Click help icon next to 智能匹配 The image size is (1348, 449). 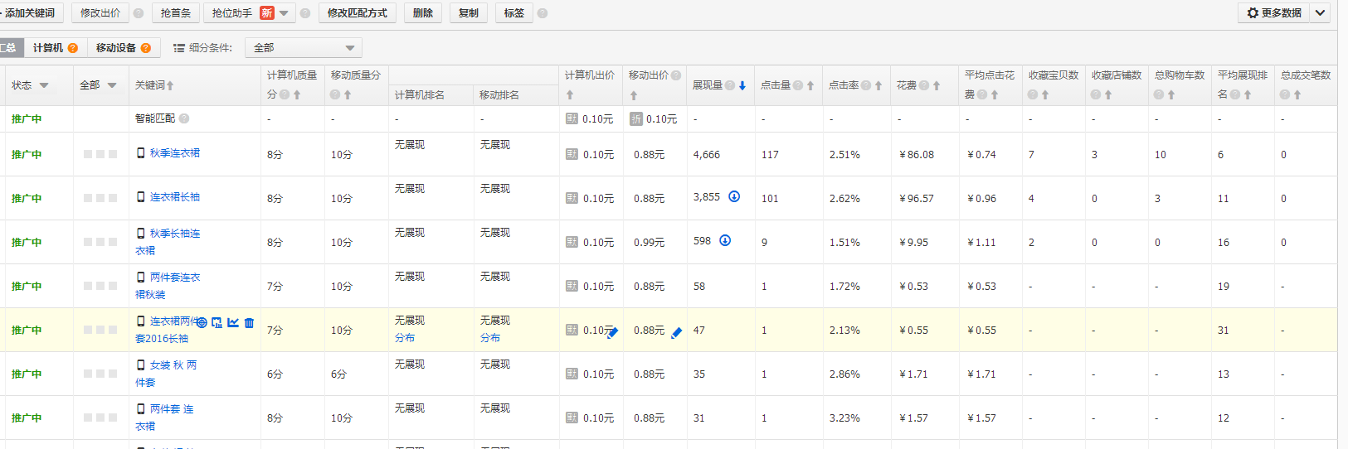click(x=184, y=118)
